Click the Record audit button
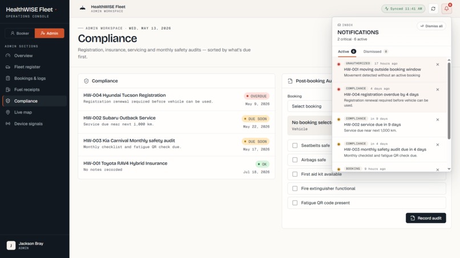This screenshot has width=460, height=258. [426, 218]
